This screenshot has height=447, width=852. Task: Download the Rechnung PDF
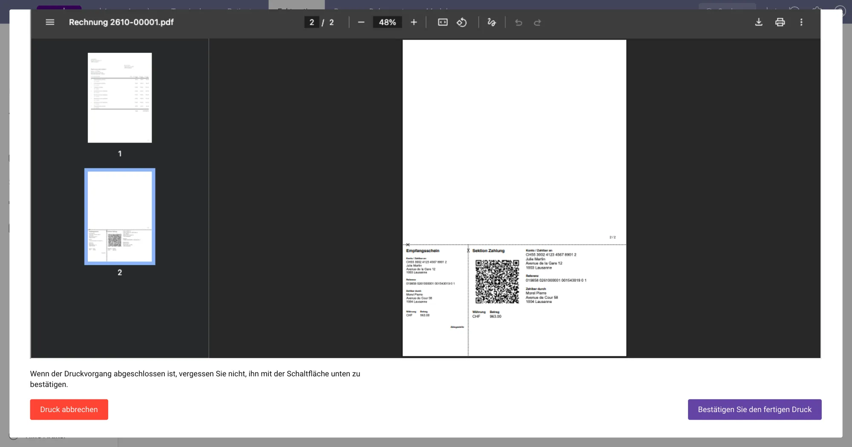[x=759, y=22]
